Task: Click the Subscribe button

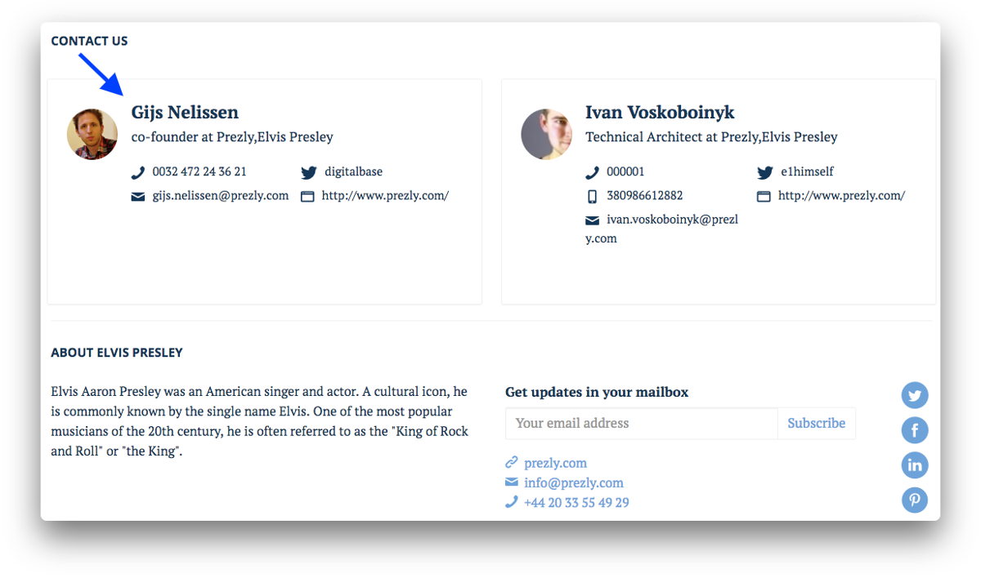Action: 816,423
